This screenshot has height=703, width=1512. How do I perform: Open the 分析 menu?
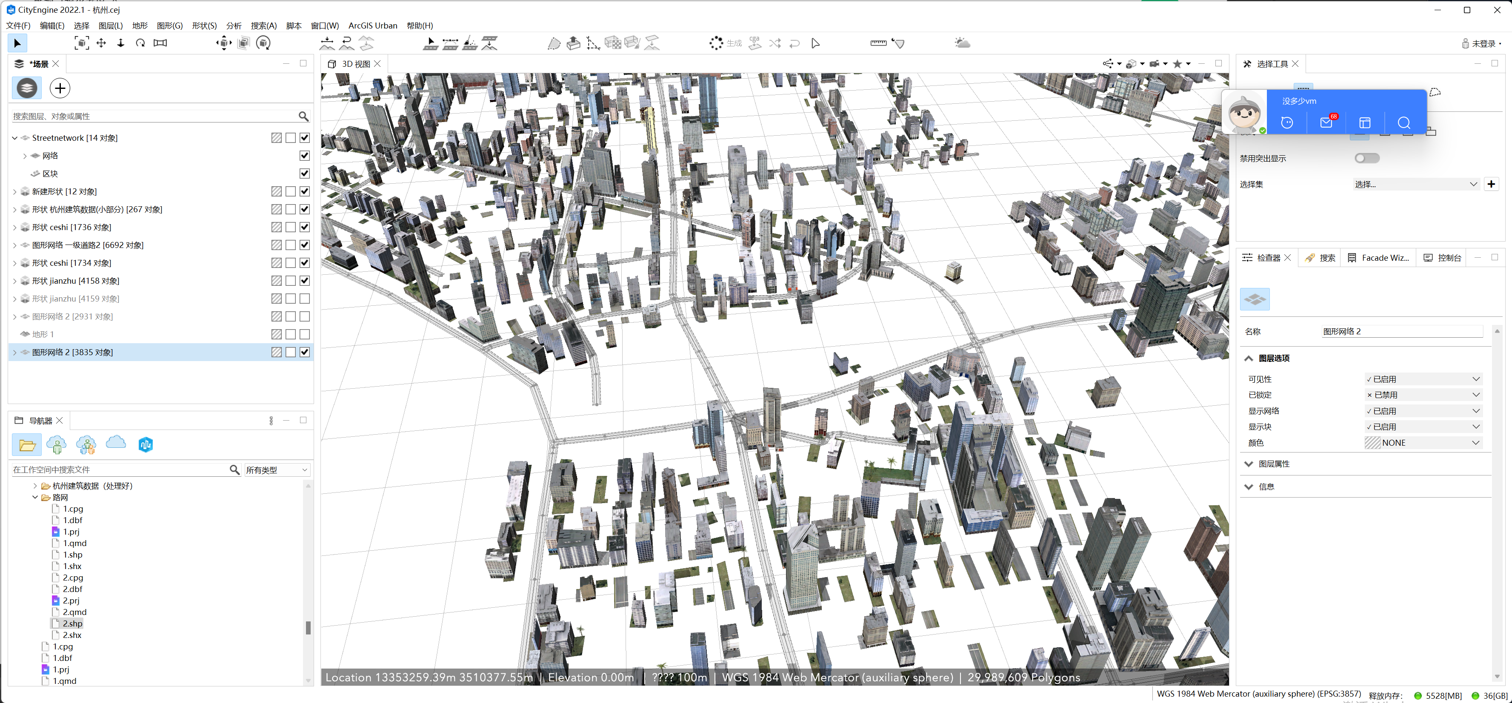pos(233,25)
